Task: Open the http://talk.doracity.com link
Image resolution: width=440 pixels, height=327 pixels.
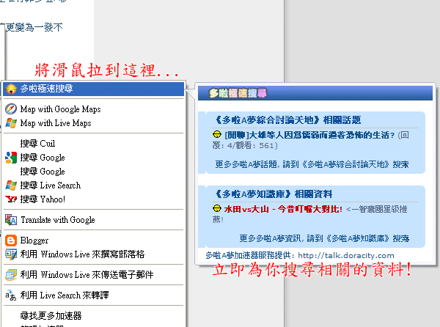Action: tap(346, 255)
